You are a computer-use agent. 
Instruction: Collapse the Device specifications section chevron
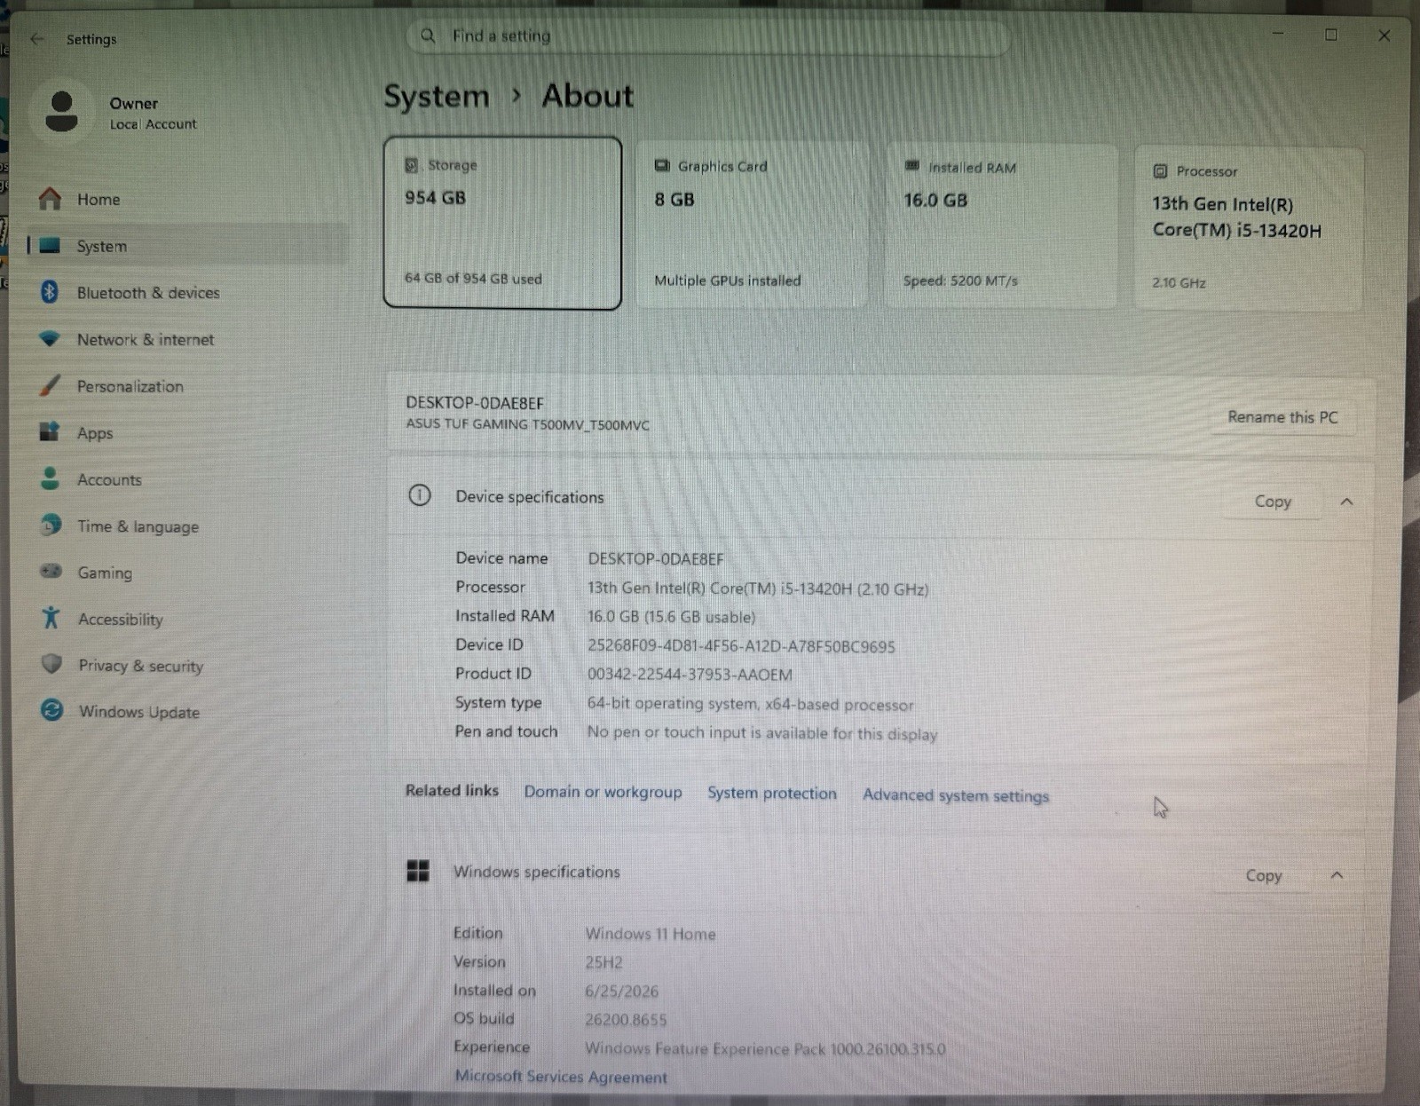tap(1346, 502)
